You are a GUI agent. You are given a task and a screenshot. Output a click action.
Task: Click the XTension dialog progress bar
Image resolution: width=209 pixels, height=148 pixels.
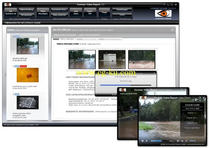(126, 85)
